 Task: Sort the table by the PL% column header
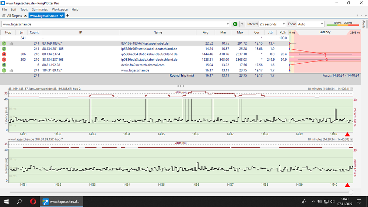(283, 32)
